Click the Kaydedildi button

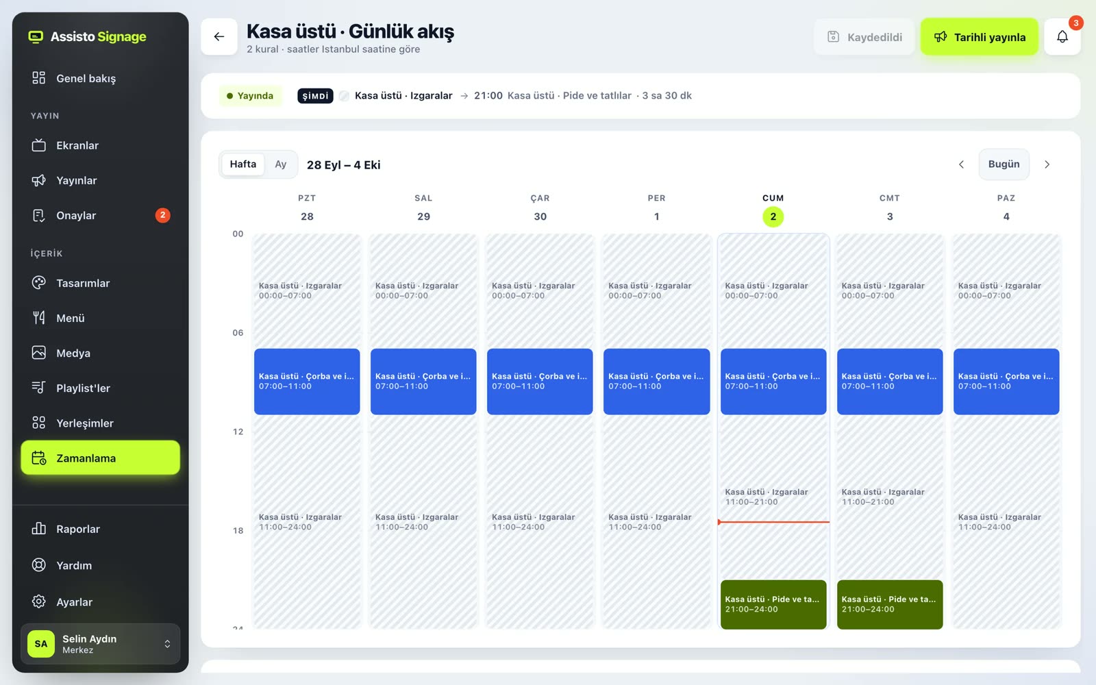(864, 37)
